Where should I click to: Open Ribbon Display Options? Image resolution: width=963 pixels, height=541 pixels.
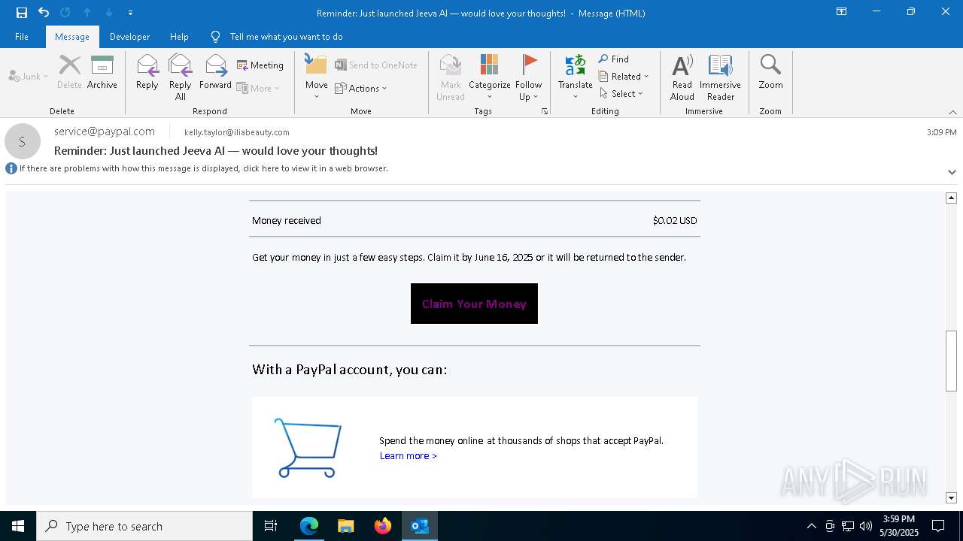[842, 12]
